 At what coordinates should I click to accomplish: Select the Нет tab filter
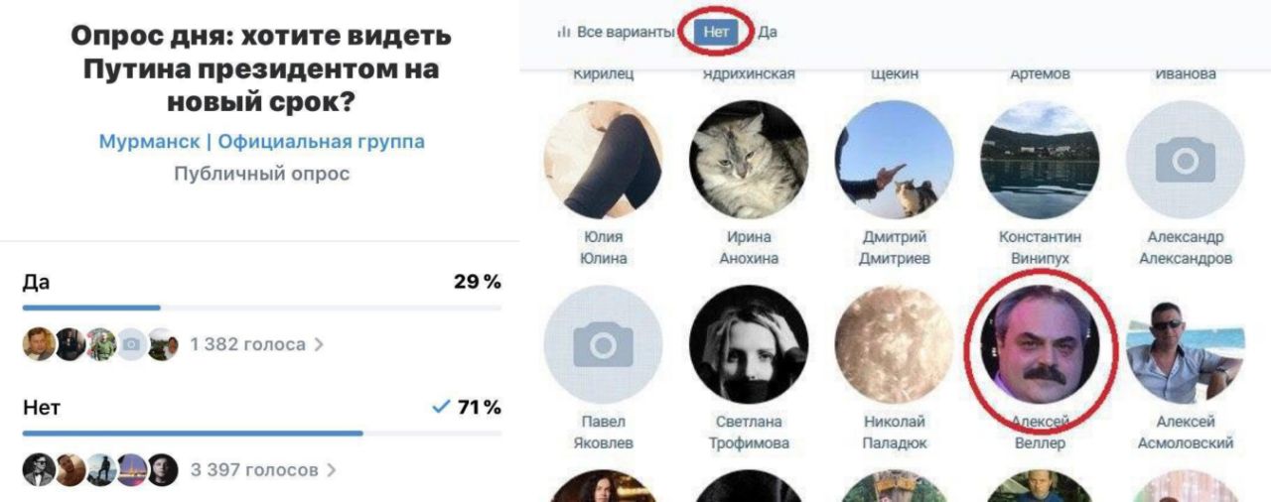716,32
